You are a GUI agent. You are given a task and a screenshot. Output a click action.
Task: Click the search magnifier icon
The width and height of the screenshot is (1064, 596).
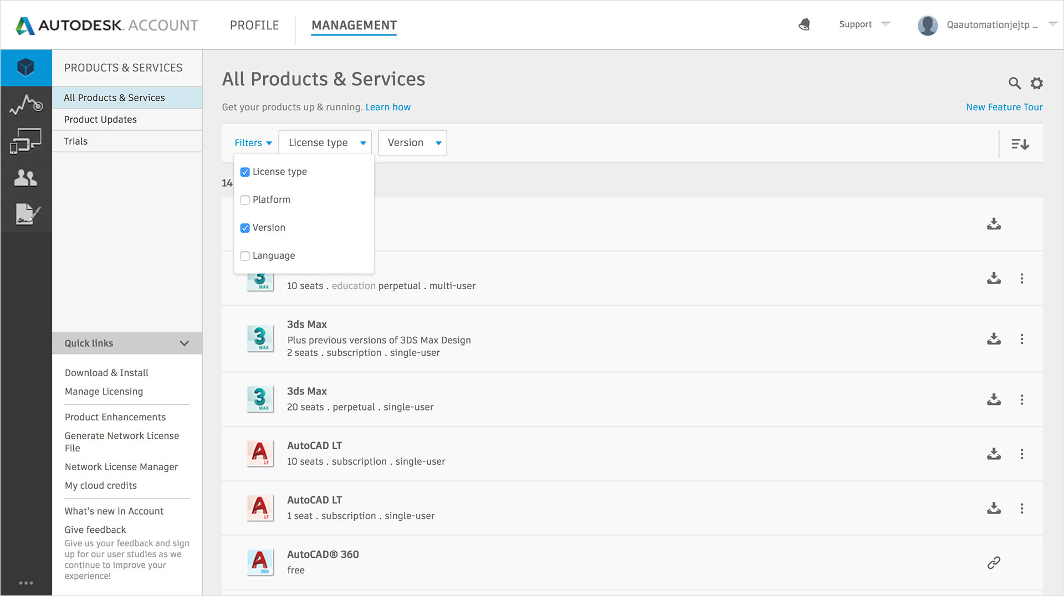coord(1015,83)
